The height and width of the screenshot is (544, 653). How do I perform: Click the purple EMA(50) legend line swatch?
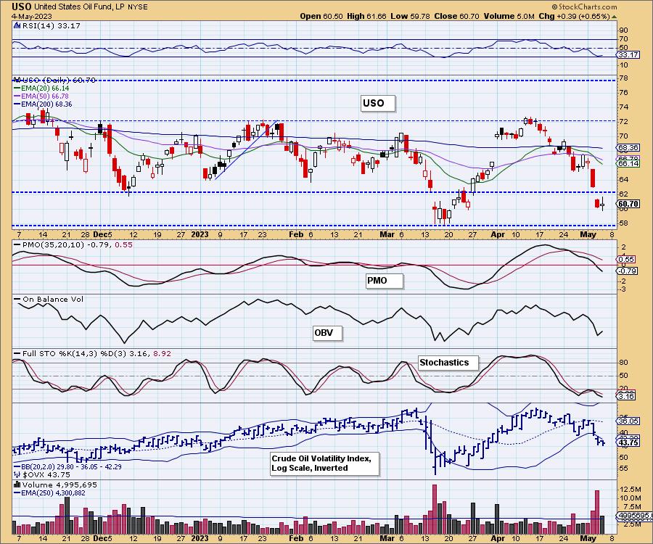(17, 96)
